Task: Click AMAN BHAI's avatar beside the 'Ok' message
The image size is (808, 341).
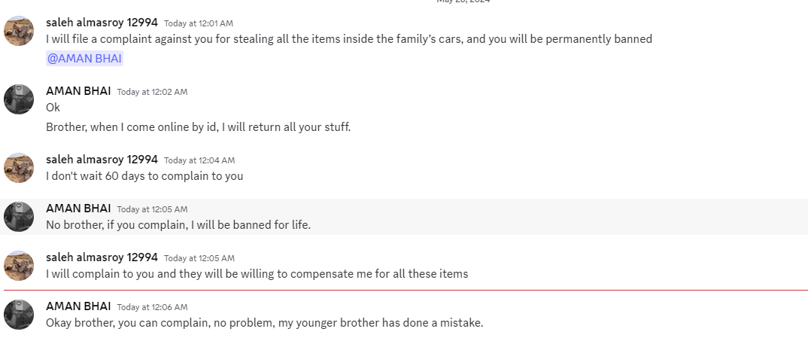Action: (x=19, y=99)
